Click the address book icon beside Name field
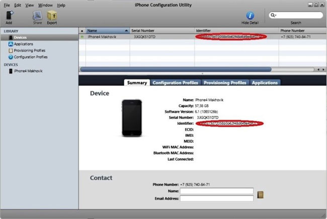 click(x=260, y=194)
